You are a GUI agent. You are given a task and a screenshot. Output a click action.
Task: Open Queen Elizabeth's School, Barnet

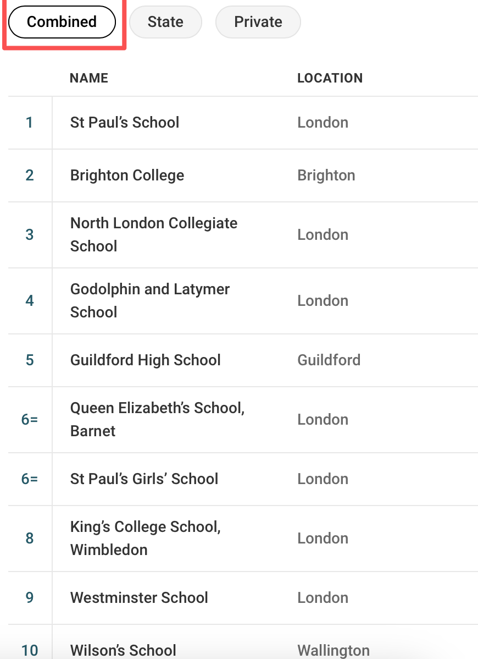coord(157,419)
